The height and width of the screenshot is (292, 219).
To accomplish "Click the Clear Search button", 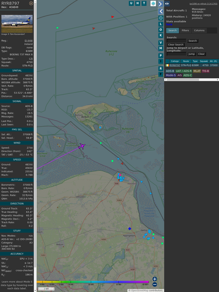I will pyautogui.click(x=176, y=45).
